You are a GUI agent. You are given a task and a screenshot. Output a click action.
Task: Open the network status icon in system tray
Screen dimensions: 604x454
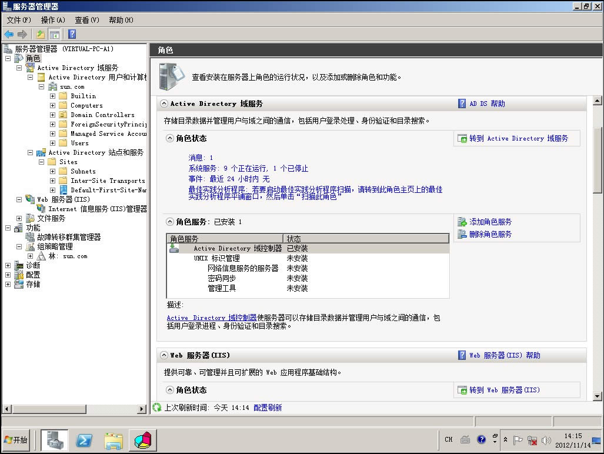532,440
